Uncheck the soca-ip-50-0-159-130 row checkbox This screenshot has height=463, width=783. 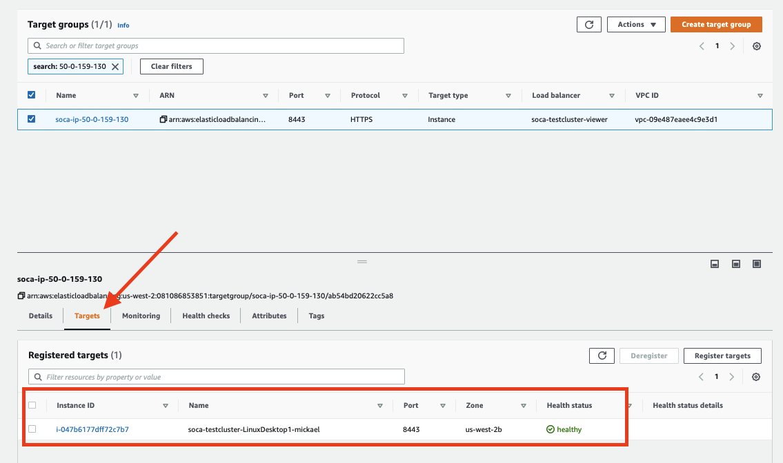31,119
